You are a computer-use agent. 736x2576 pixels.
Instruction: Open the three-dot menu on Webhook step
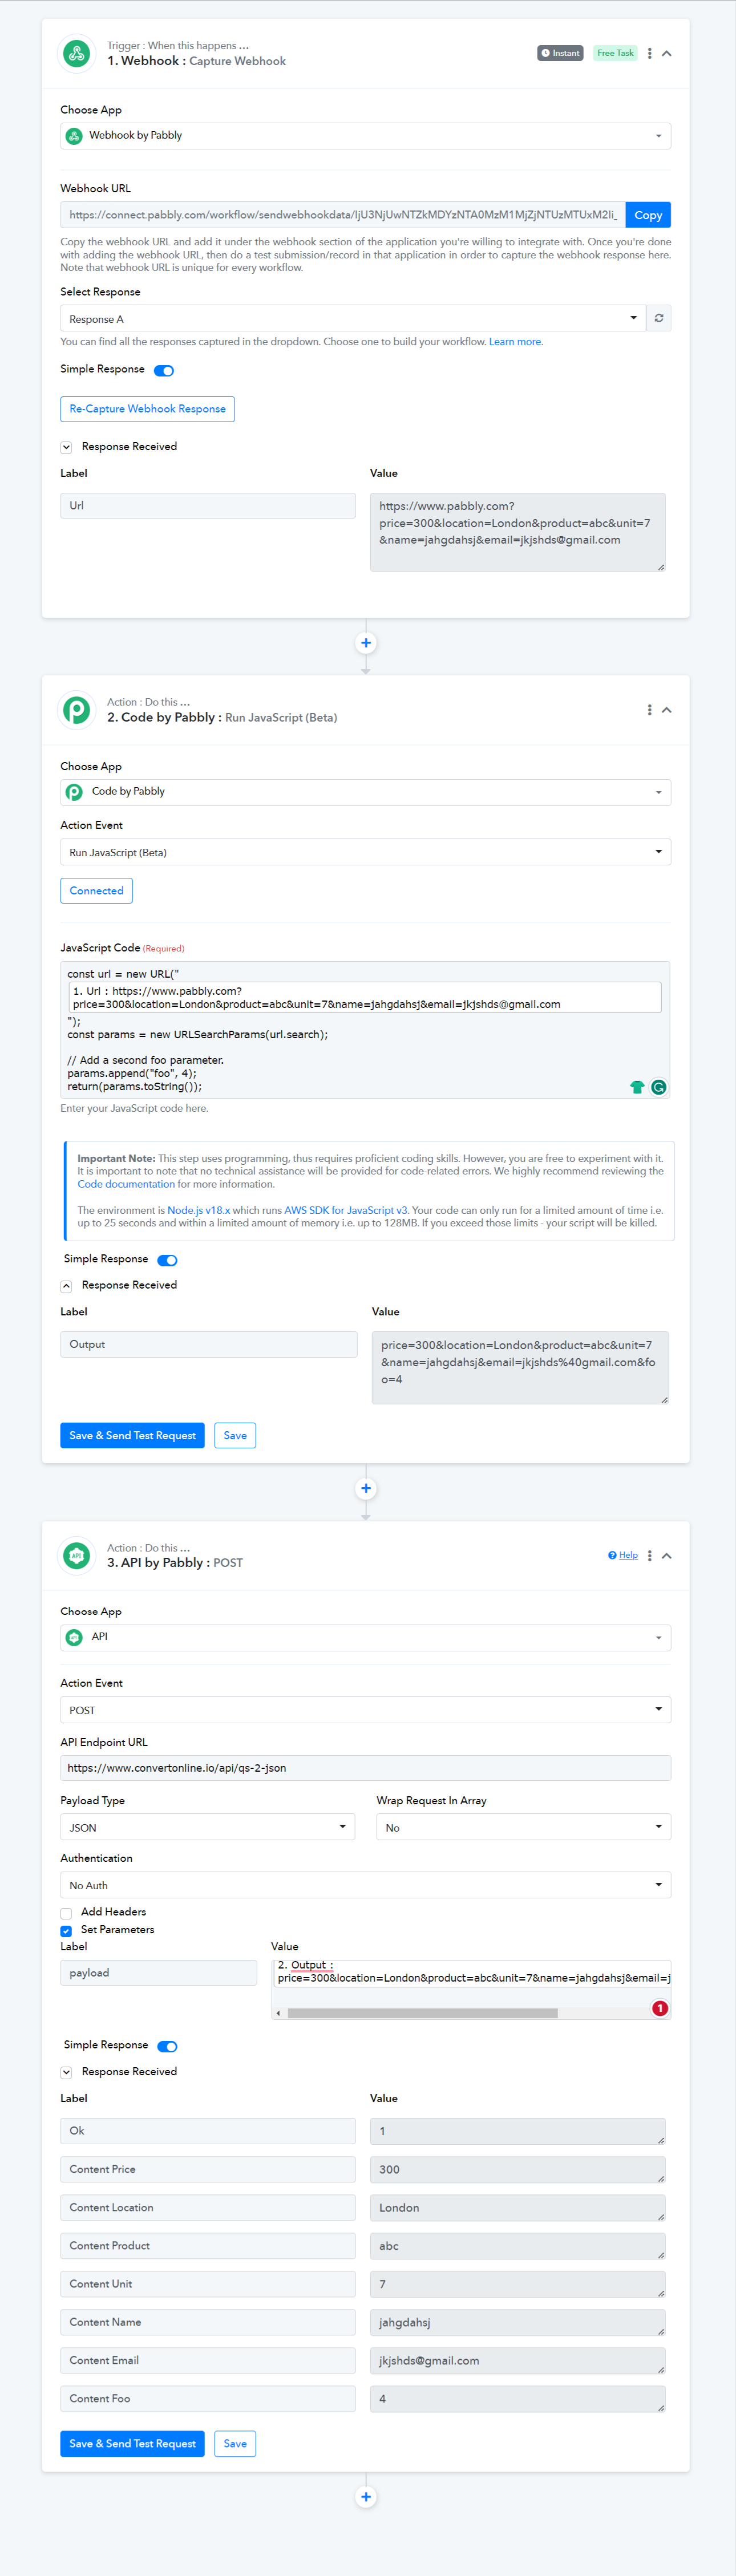point(650,53)
